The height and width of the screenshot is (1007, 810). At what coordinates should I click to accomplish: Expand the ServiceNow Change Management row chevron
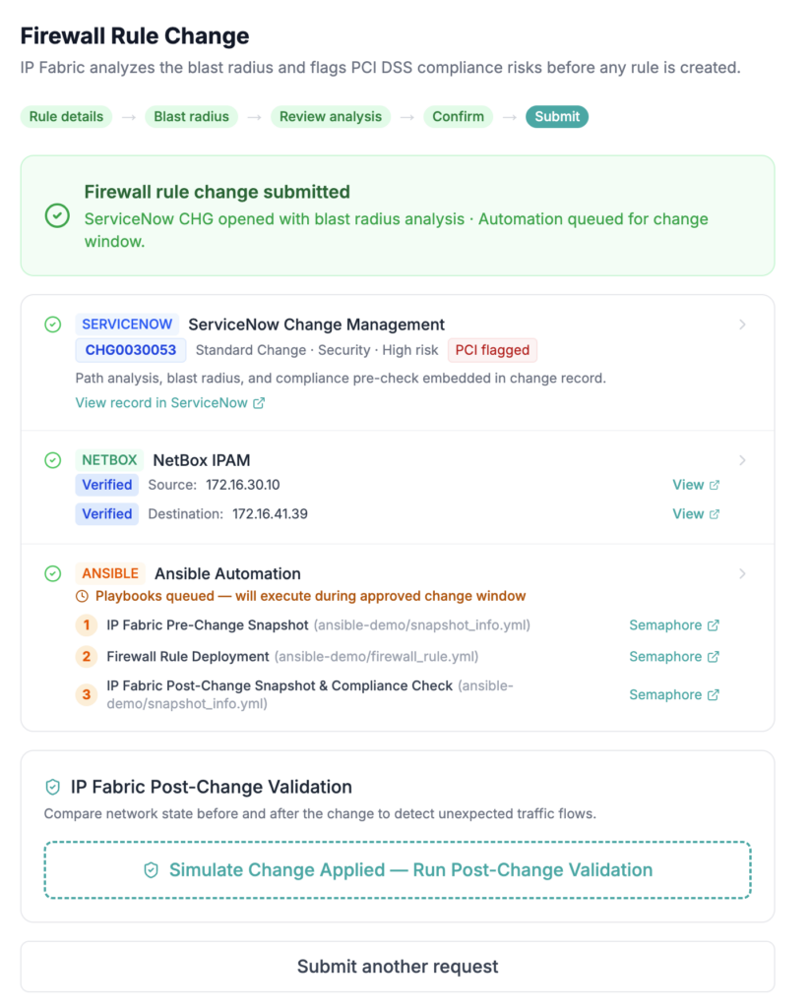(x=742, y=325)
